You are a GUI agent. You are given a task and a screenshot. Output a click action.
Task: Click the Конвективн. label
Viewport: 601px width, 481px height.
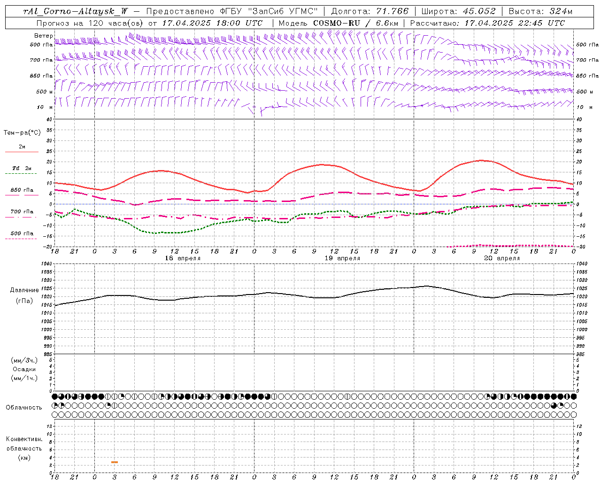click(x=24, y=439)
